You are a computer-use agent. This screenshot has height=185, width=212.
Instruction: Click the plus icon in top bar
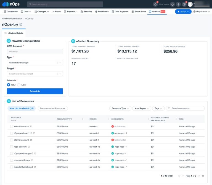coord(178,4)
